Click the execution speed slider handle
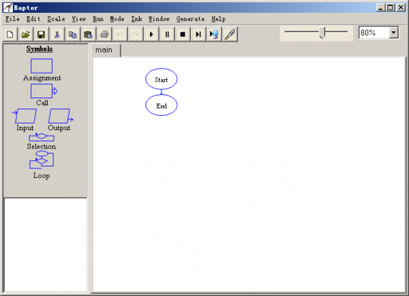 coord(322,32)
